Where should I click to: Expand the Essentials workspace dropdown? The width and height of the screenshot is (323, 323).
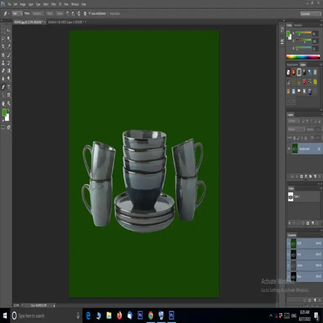tap(311, 14)
